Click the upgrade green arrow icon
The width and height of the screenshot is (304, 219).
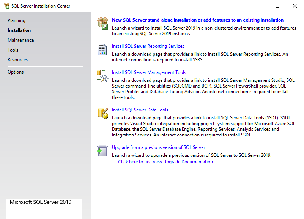pyautogui.click(x=102, y=151)
